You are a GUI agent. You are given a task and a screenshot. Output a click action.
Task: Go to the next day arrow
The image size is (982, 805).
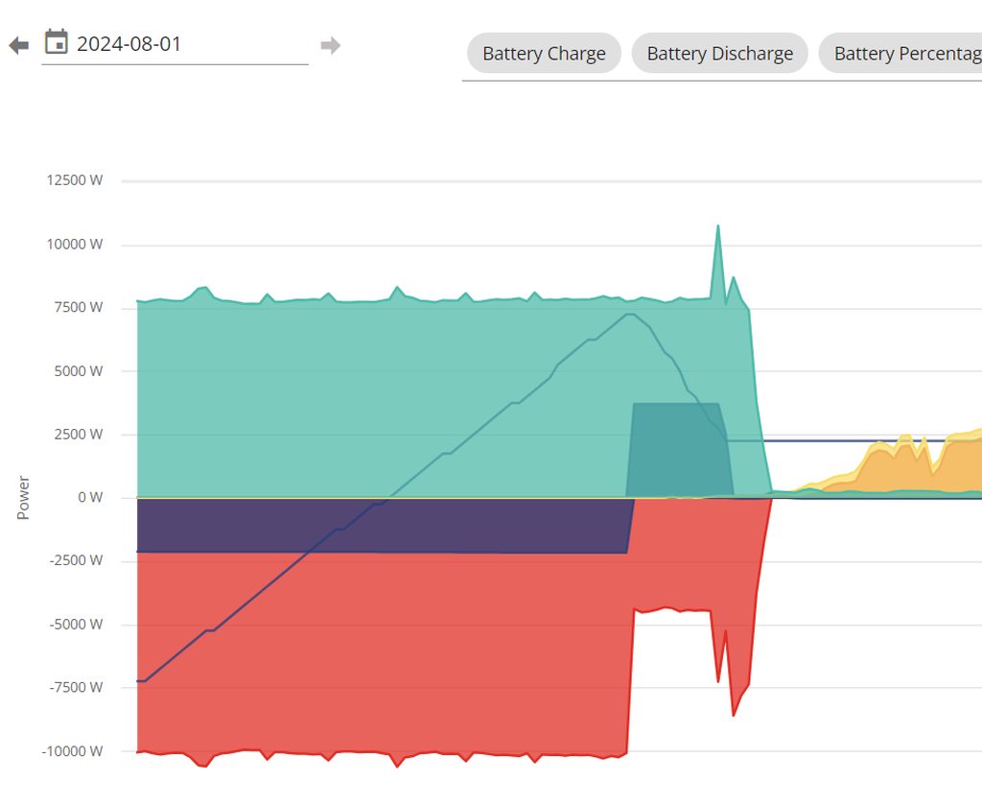click(x=330, y=45)
